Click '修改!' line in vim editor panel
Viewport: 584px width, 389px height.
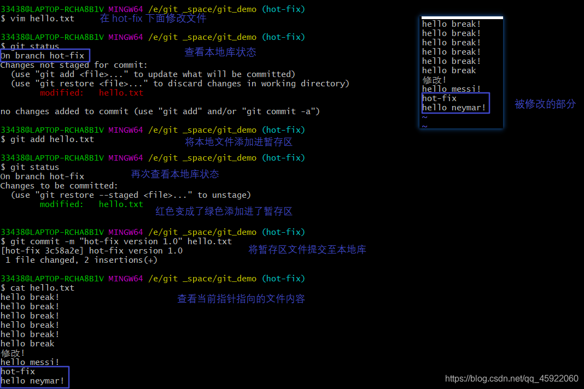pos(434,80)
